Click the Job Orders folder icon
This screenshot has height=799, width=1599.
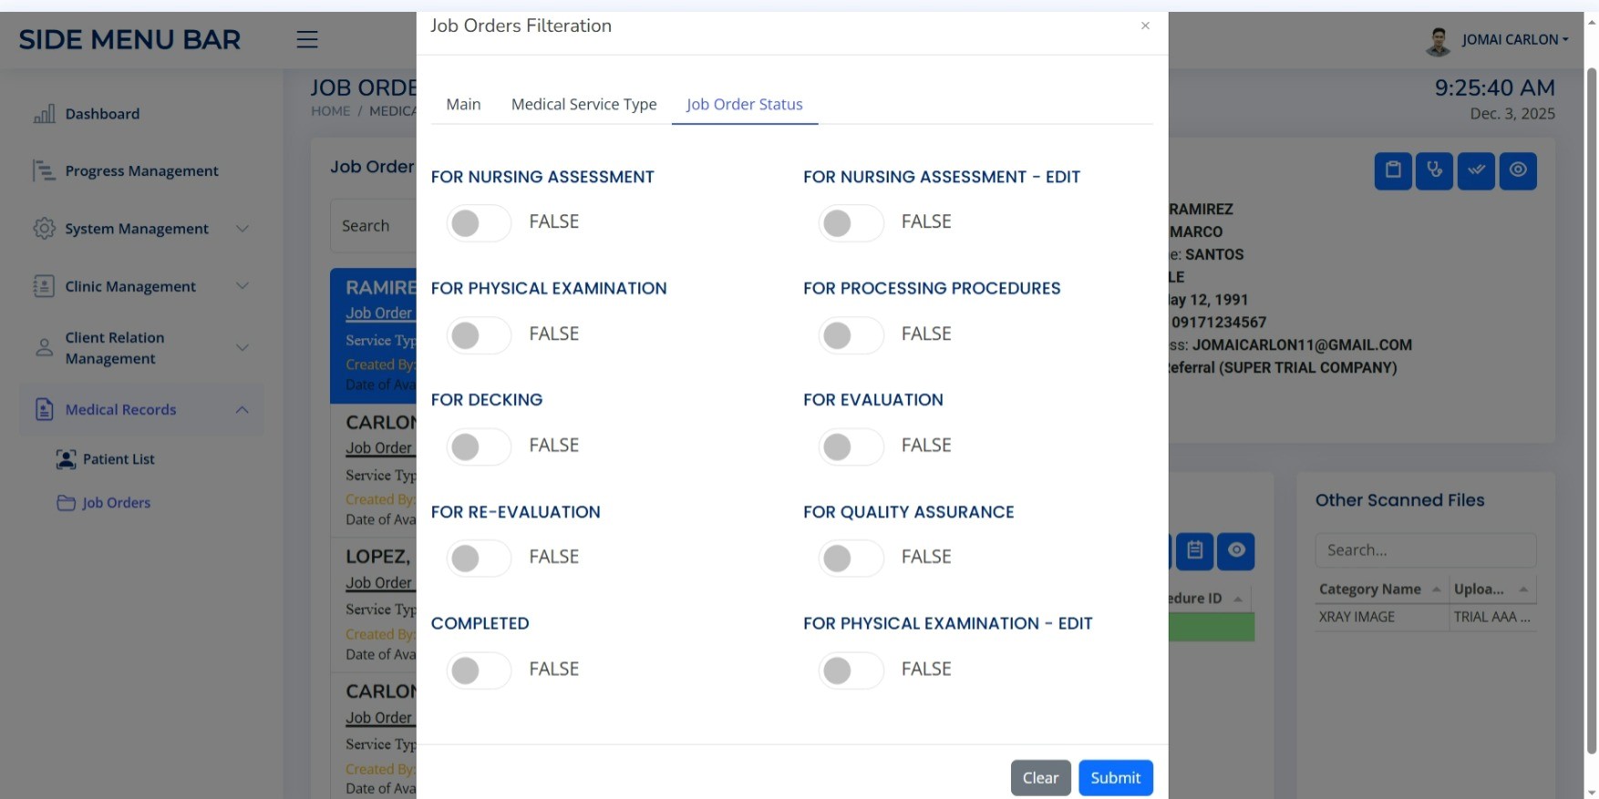[66, 503]
